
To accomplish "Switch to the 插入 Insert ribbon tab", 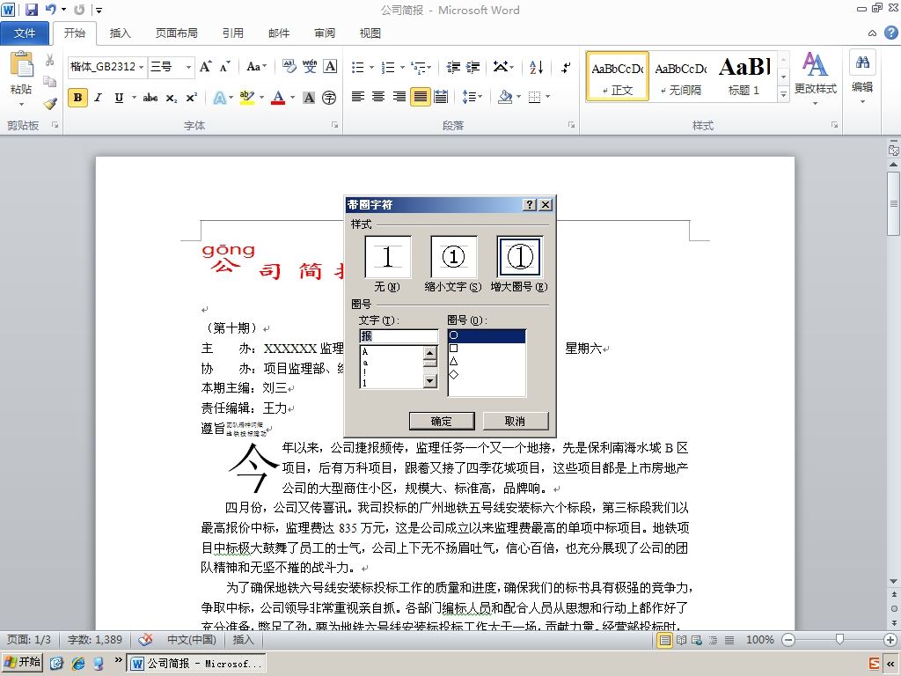I will pyautogui.click(x=120, y=33).
